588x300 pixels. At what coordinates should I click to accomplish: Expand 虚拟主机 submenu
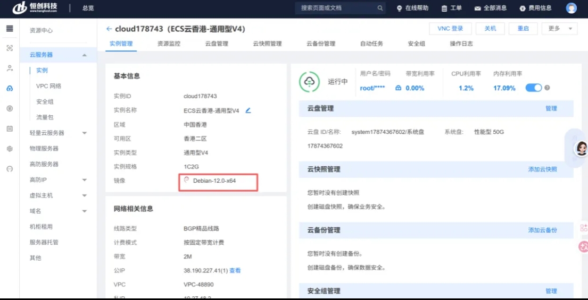click(85, 195)
